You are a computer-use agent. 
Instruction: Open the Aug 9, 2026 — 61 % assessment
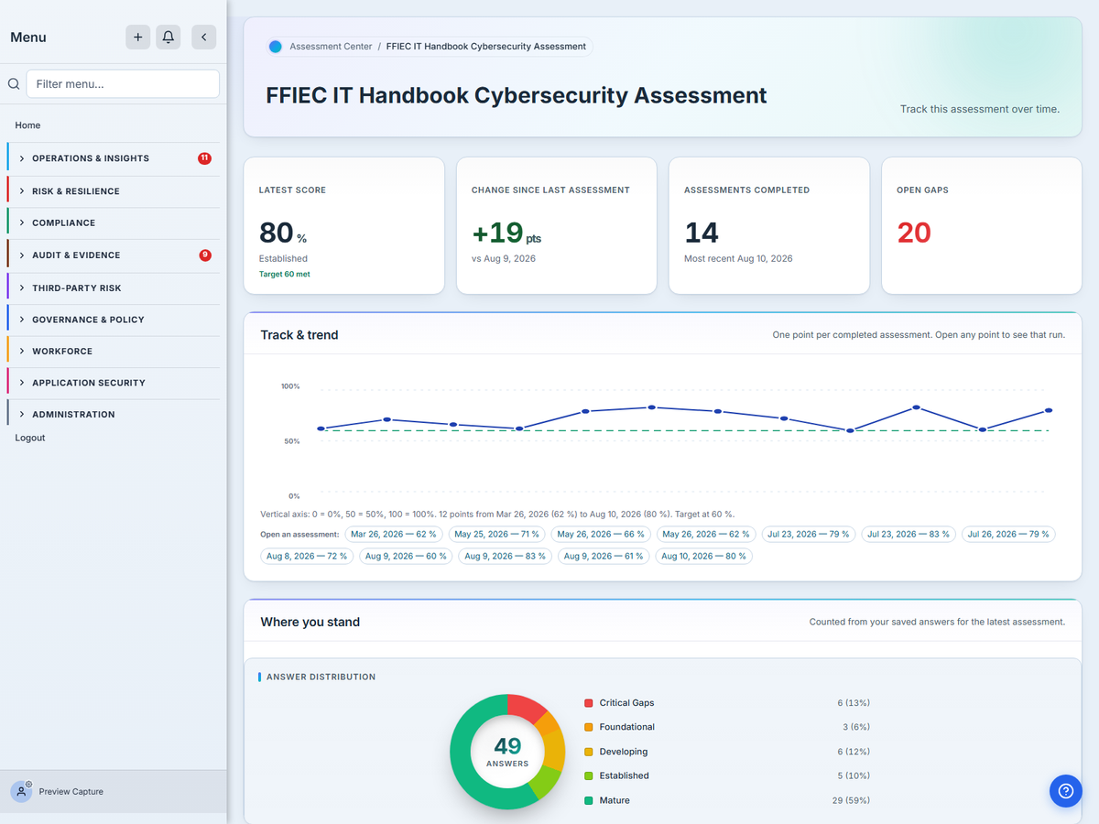(x=604, y=556)
